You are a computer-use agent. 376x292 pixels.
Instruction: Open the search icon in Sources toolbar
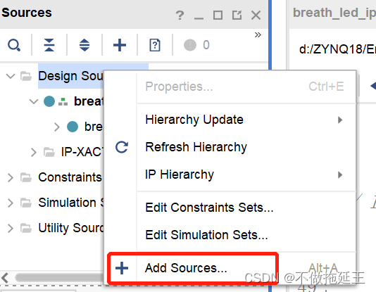point(14,45)
